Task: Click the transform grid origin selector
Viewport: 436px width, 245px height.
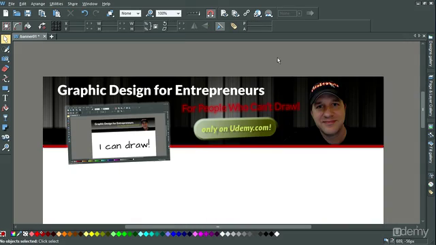Action: pyautogui.click(x=56, y=26)
